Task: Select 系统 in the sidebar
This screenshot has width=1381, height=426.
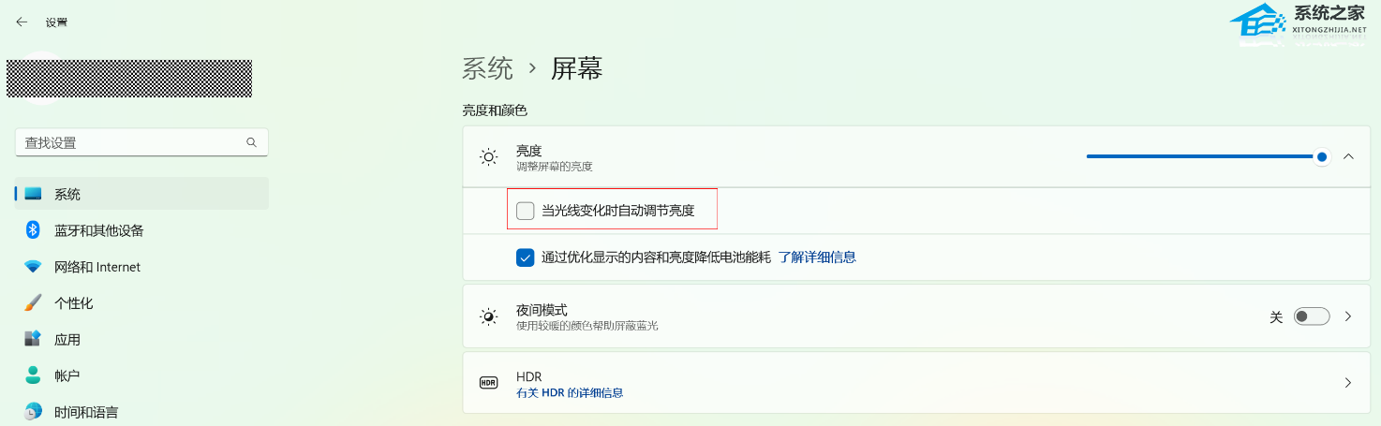Action: 67,194
